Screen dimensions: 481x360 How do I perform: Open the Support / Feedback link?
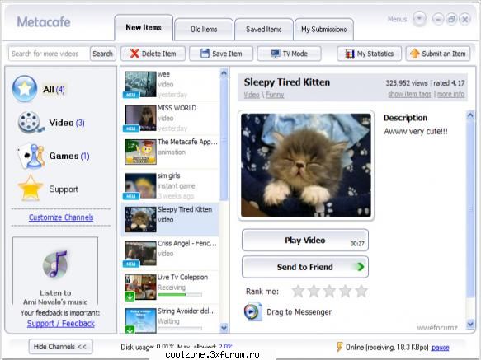[61, 323]
